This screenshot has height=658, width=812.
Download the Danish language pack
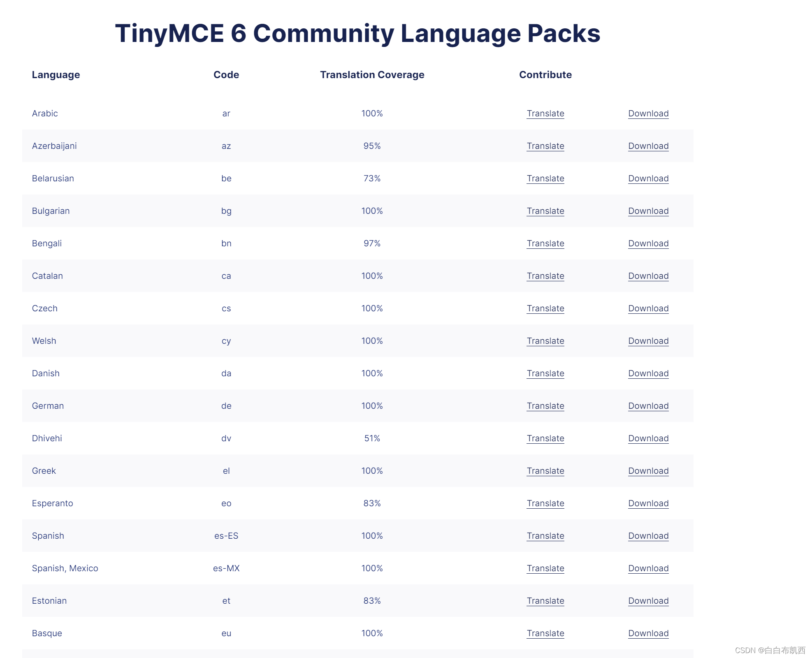coord(648,373)
